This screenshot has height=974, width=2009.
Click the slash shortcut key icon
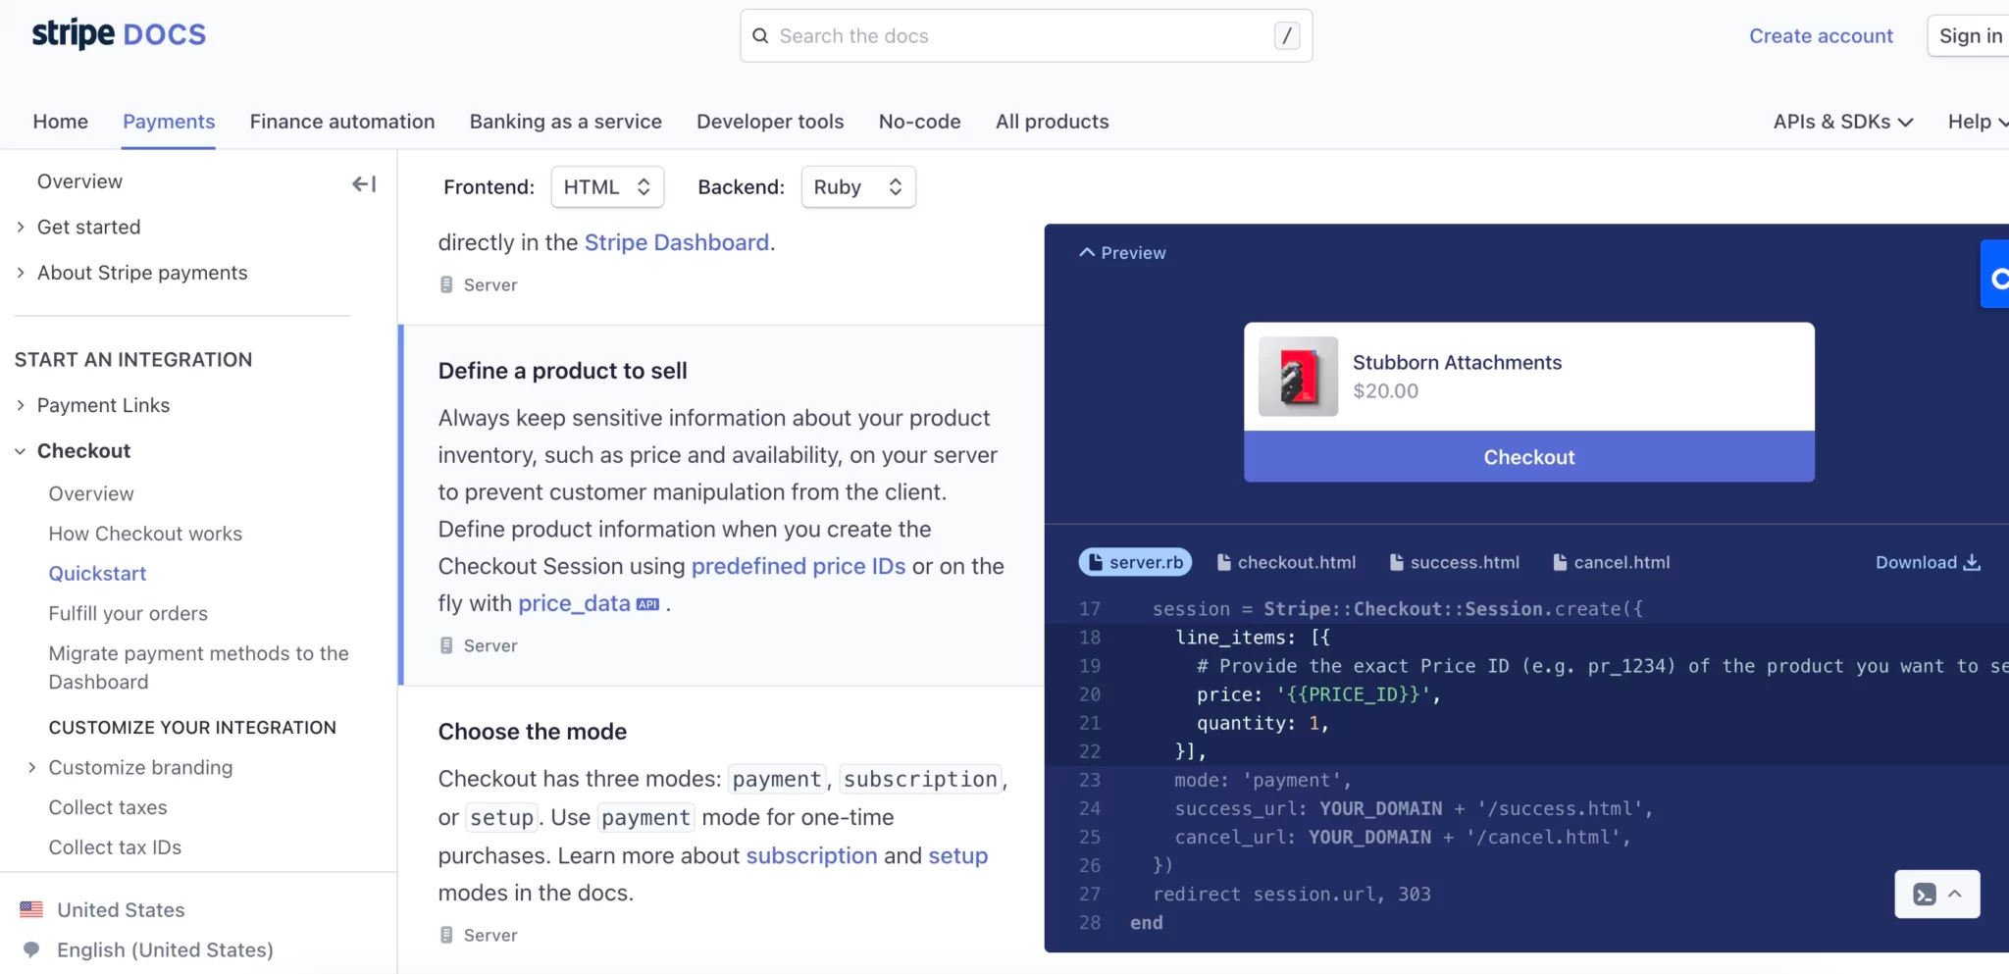point(1287,36)
